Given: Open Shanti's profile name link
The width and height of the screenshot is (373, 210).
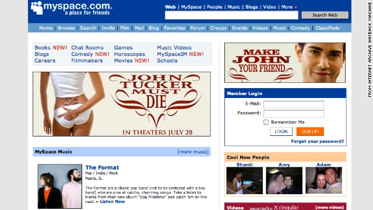Looking at the screenshot, I should 245,164.
